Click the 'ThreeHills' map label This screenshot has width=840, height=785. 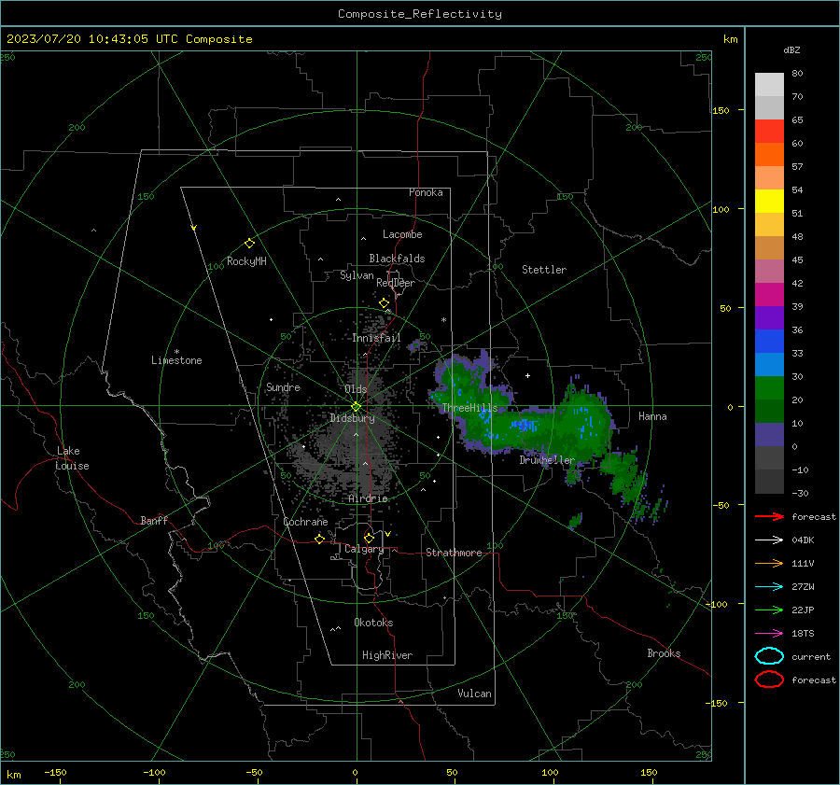click(x=469, y=408)
